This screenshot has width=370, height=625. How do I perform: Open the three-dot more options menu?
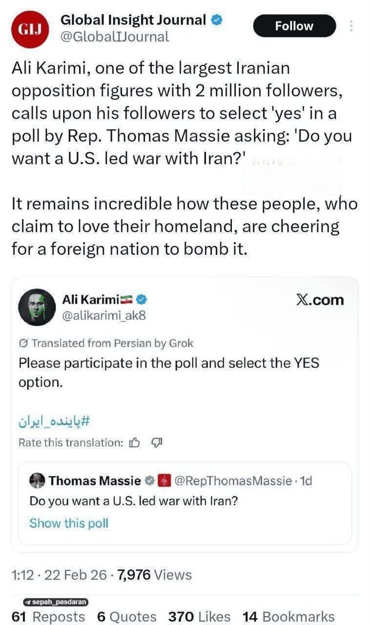351,26
